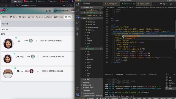Viewport: 176px width, 99px height.
Task: Go to Posts in app navigation
Action: click(x=31, y=17)
